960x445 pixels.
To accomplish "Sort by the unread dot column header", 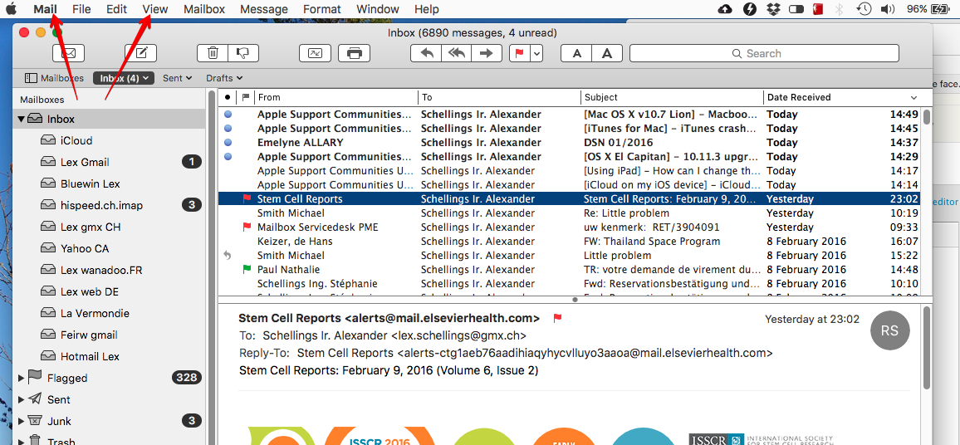I will [x=228, y=96].
